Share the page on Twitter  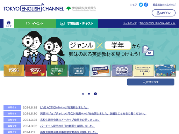pos(141,5)
